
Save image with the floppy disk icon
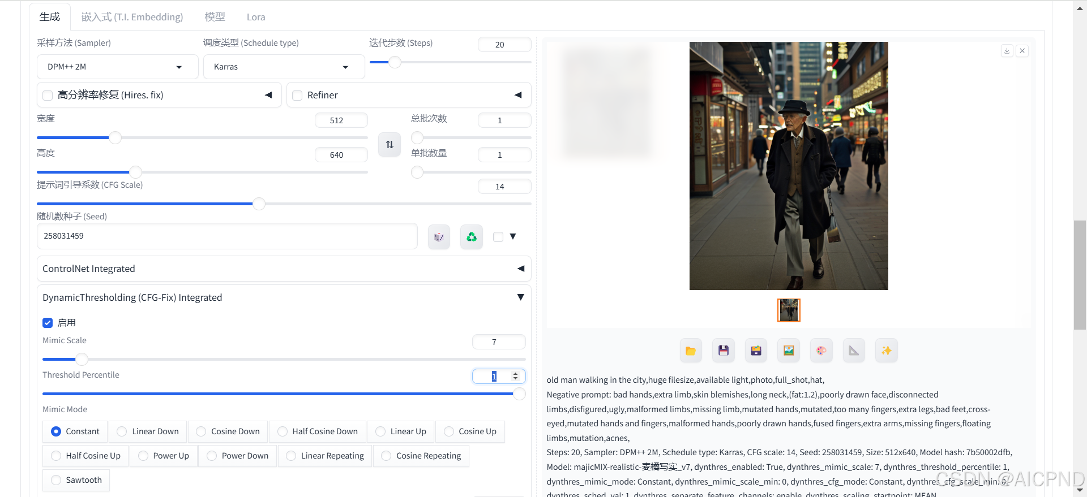(x=724, y=351)
